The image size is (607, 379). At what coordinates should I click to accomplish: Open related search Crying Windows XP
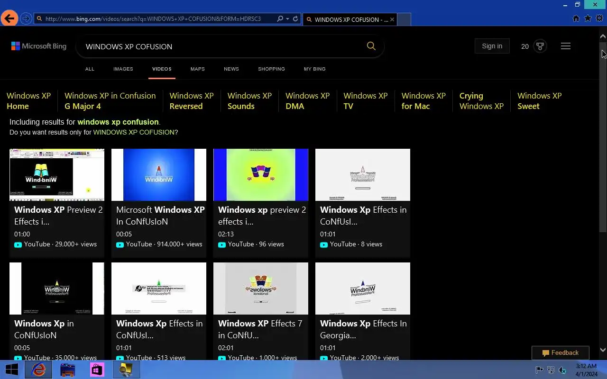point(481,101)
